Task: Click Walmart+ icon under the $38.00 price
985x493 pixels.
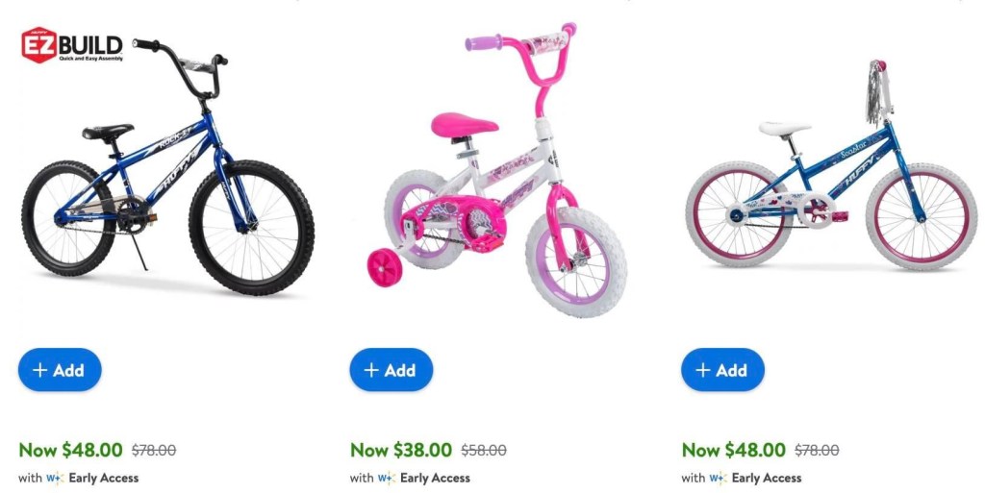Action: pyautogui.click(x=387, y=478)
